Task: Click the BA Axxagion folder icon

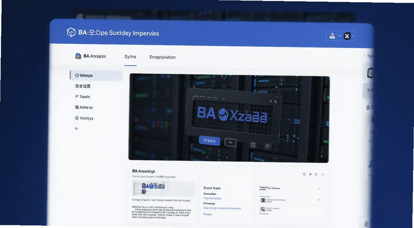Action: click(78, 56)
